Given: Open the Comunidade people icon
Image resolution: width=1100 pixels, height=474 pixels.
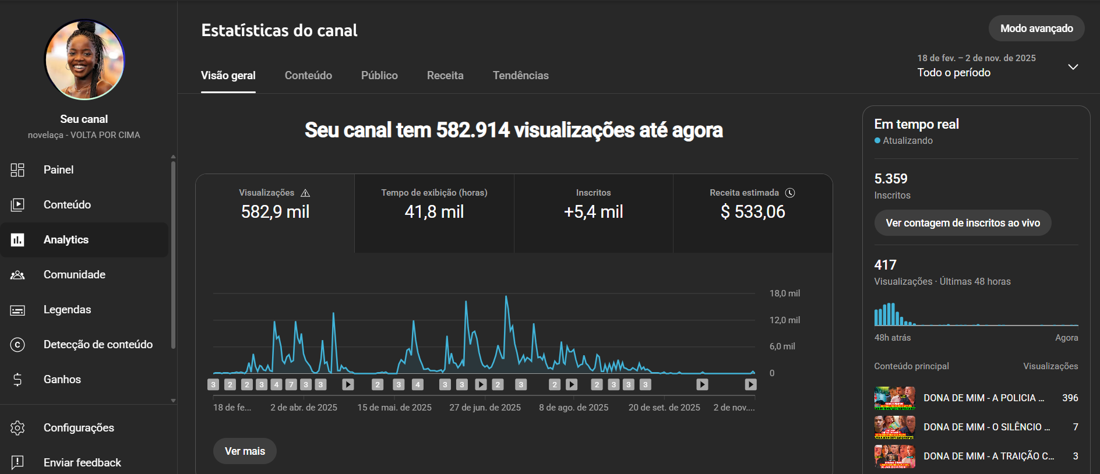Looking at the screenshot, I should [x=17, y=275].
